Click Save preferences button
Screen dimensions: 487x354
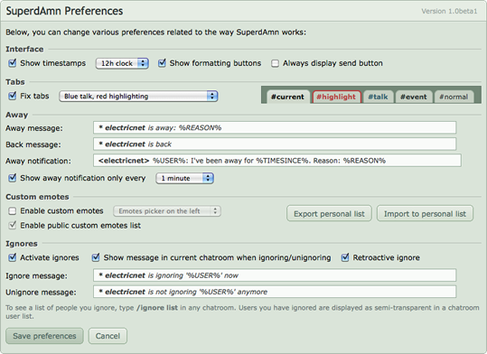pos(44,336)
